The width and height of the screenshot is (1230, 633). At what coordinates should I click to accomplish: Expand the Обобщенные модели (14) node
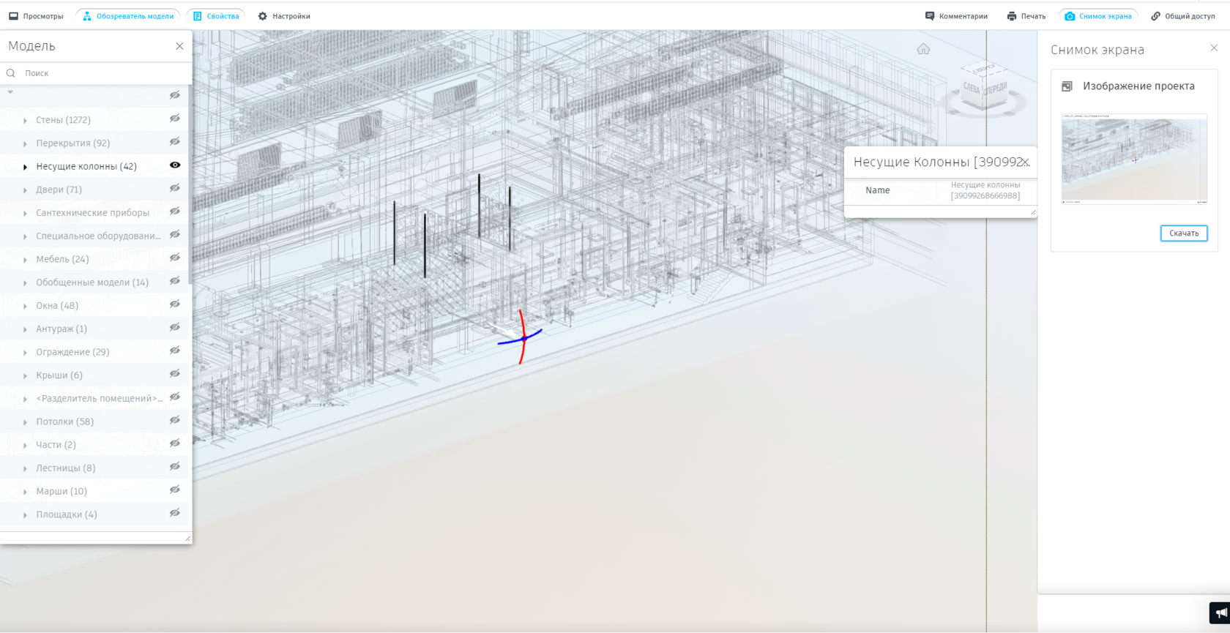coord(25,283)
